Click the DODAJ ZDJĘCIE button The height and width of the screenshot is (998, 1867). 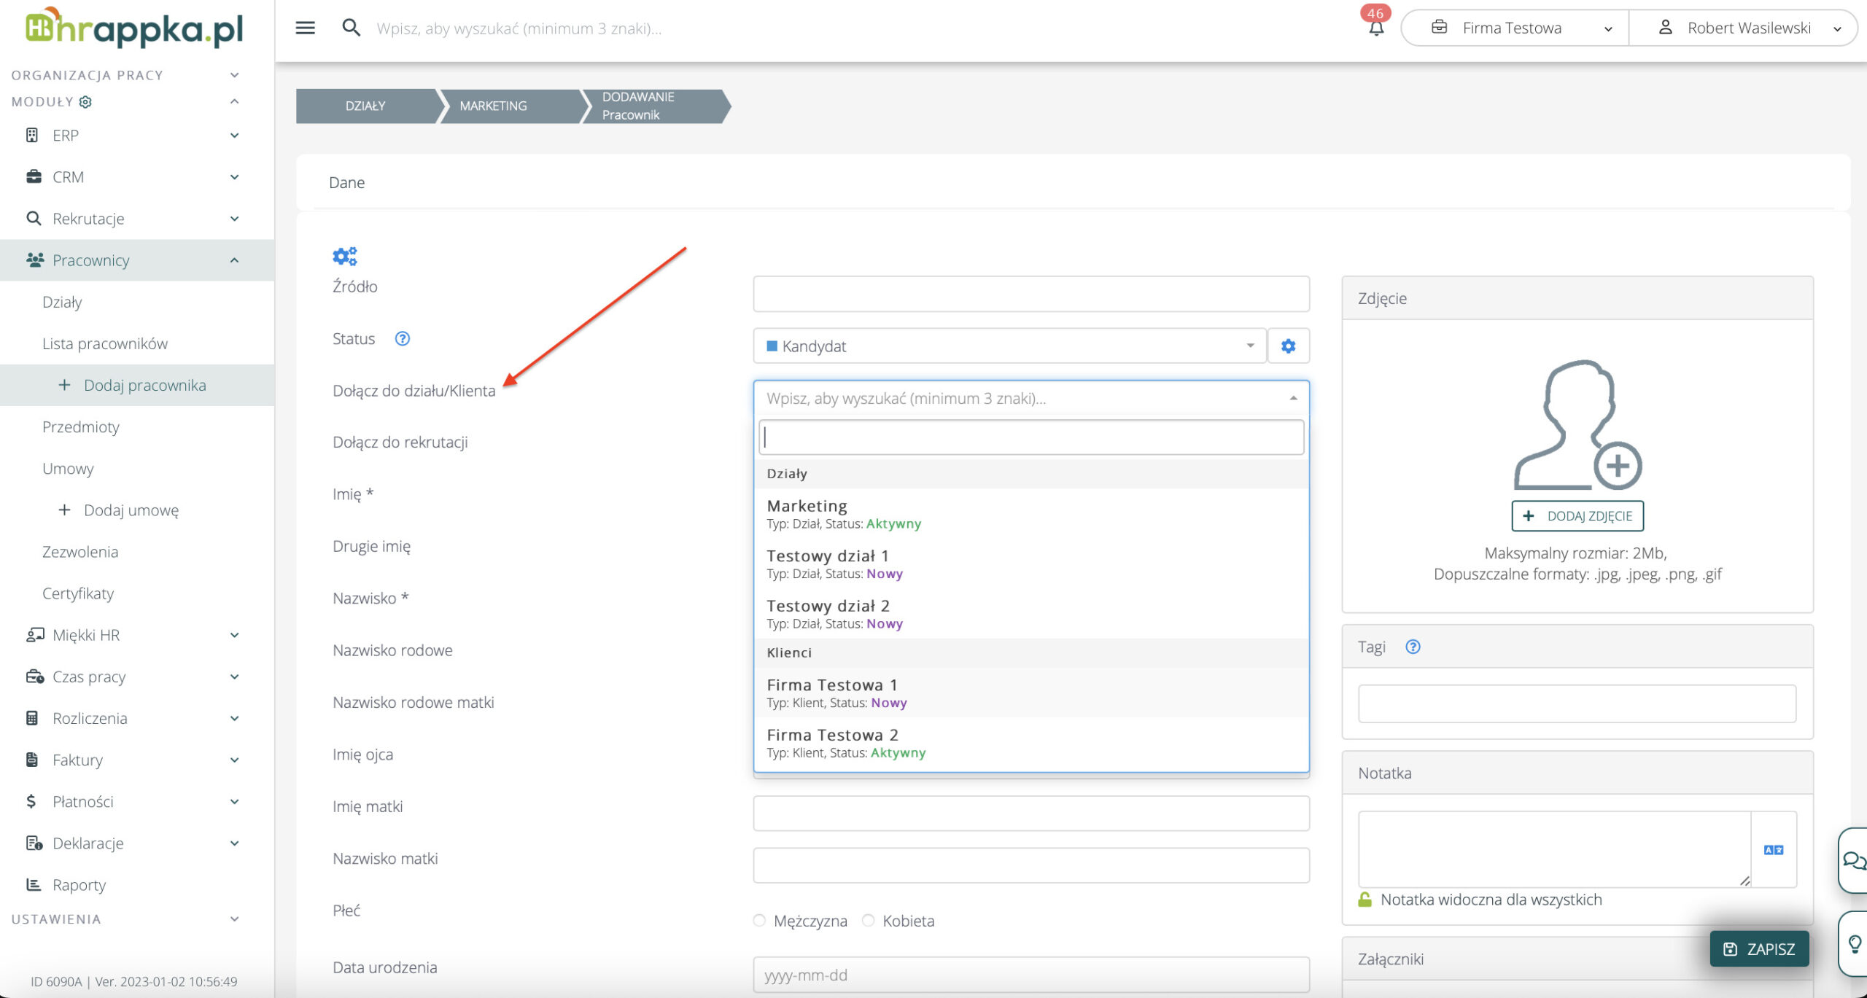[x=1577, y=515]
